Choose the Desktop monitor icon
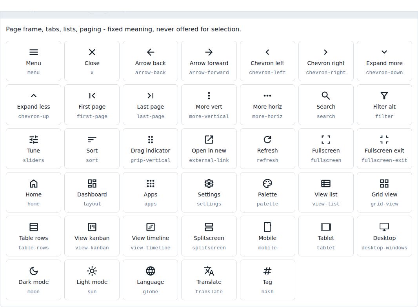 pyautogui.click(x=384, y=227)
